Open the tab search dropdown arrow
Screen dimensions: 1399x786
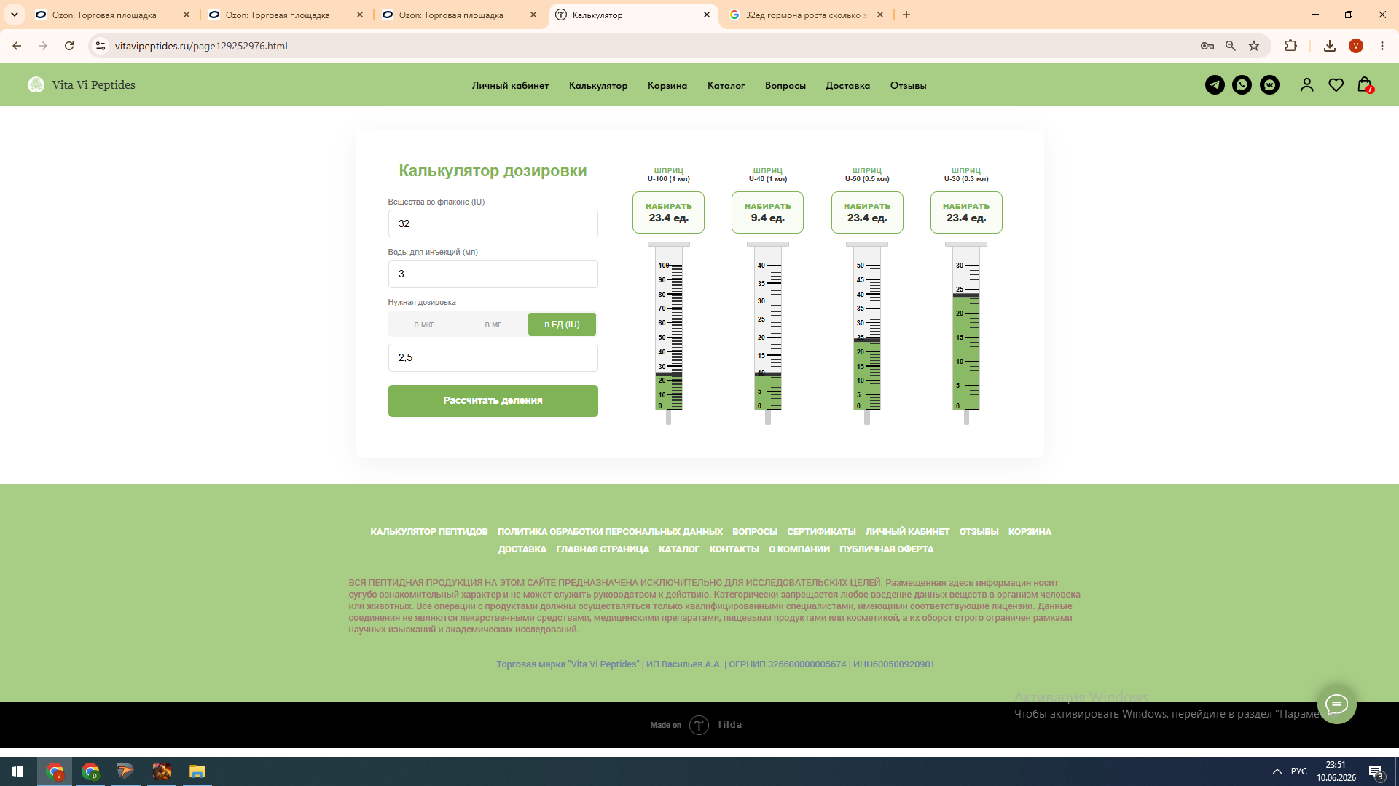(14, 15)
